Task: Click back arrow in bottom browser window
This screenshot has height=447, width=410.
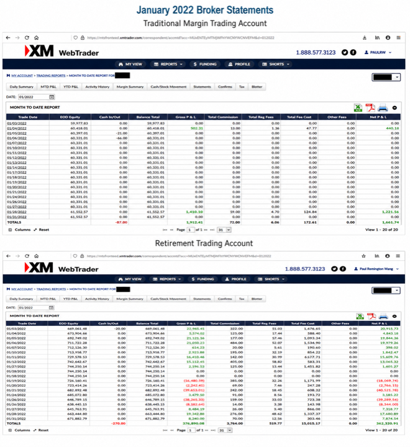Action: tap(8, 256)
